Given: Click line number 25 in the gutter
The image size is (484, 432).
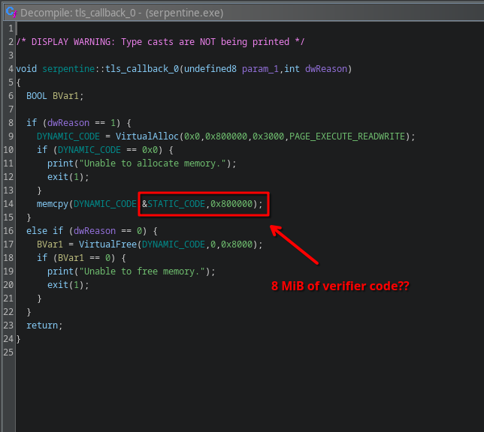Looking at the screenshot, I should pyautogui.click(x=8, y=352).
